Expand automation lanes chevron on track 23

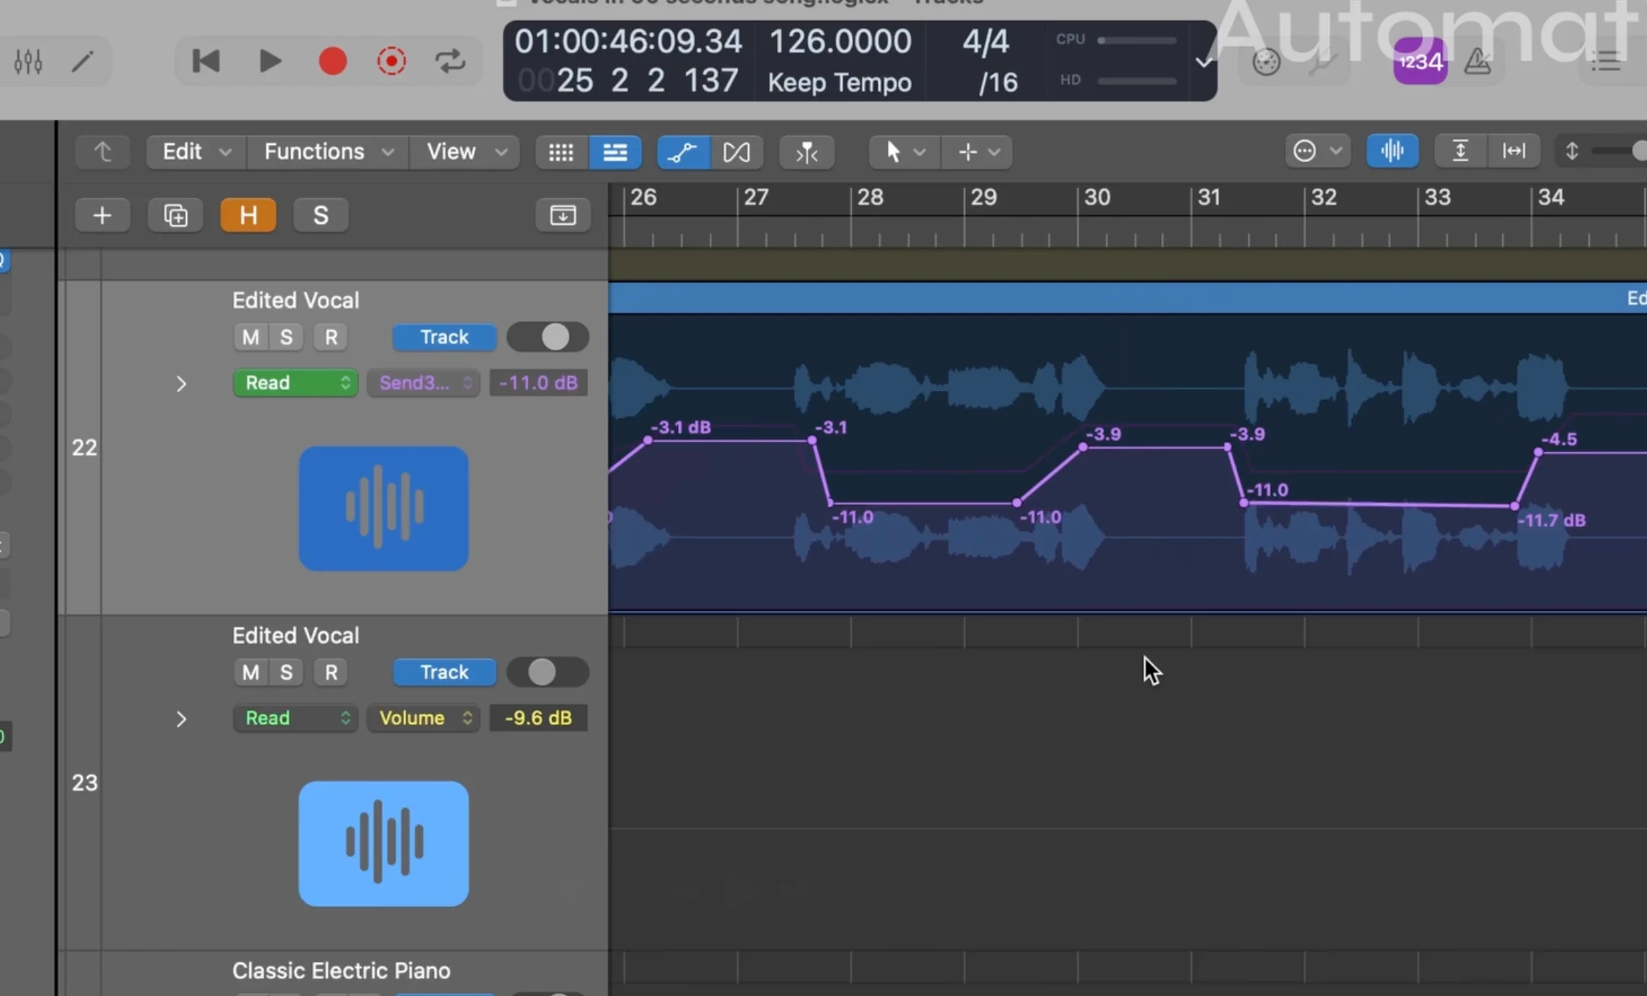181,719
